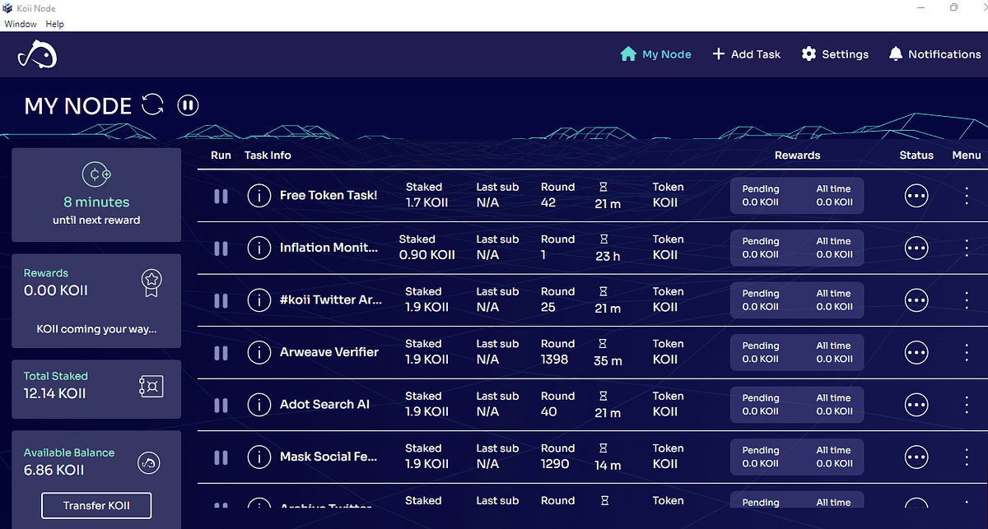
Task: Click the Total Staked vault icon
Action: 151,385
